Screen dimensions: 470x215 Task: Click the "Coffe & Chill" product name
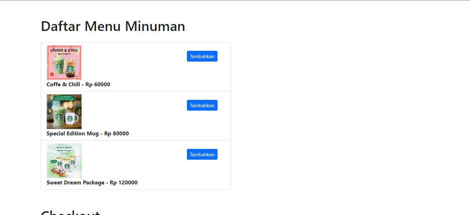63,85
